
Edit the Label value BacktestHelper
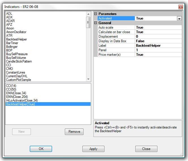pos(158,46)
